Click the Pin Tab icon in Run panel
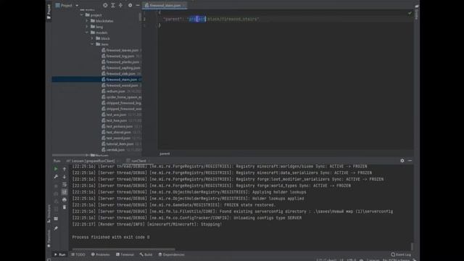464x261 pixels. 56,228
